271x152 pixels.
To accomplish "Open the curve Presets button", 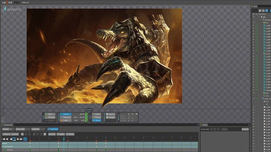I will 245,129.
